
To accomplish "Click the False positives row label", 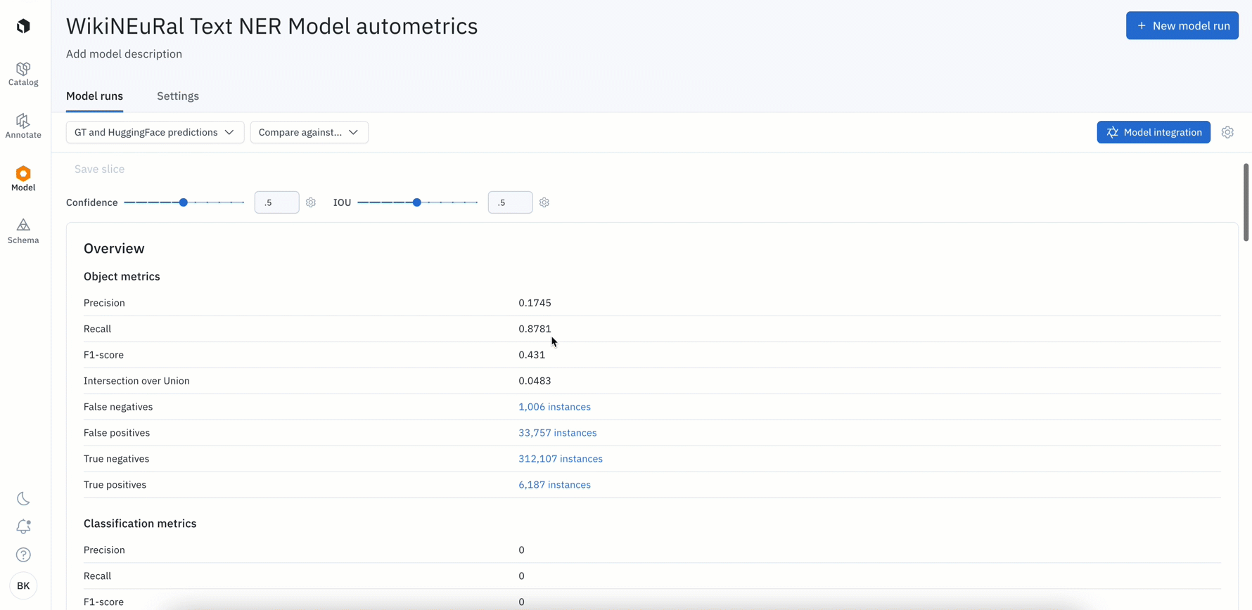I will pyautogui.click(x=117, y=433).
